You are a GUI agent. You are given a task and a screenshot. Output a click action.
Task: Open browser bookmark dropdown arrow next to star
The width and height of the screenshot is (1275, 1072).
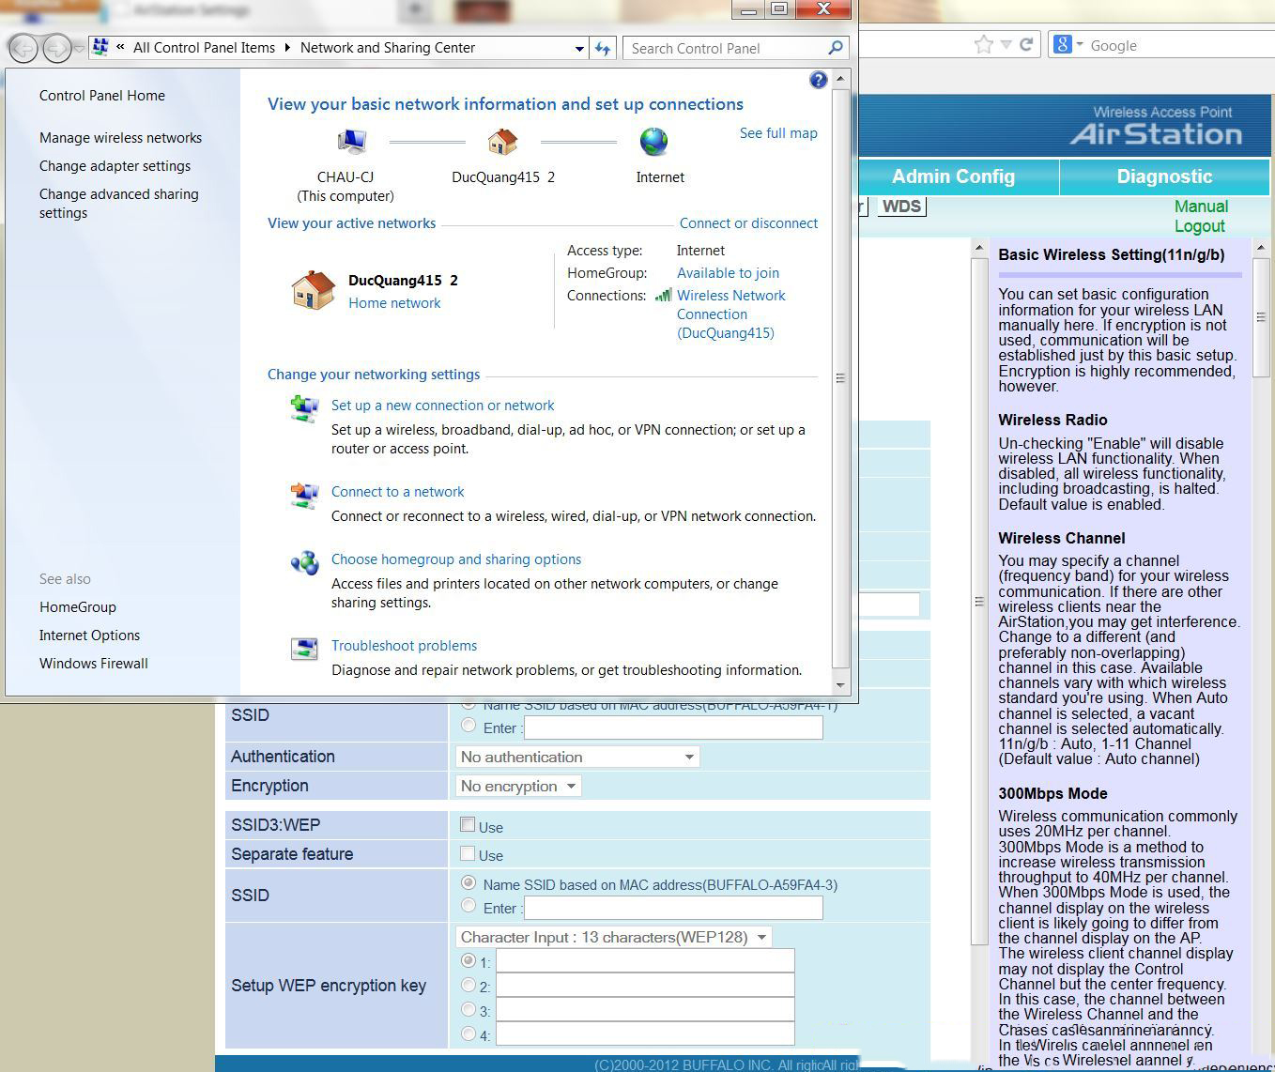(1006, 44)
